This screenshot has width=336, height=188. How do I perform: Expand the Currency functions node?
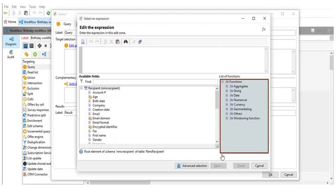(x=227, y=104)
